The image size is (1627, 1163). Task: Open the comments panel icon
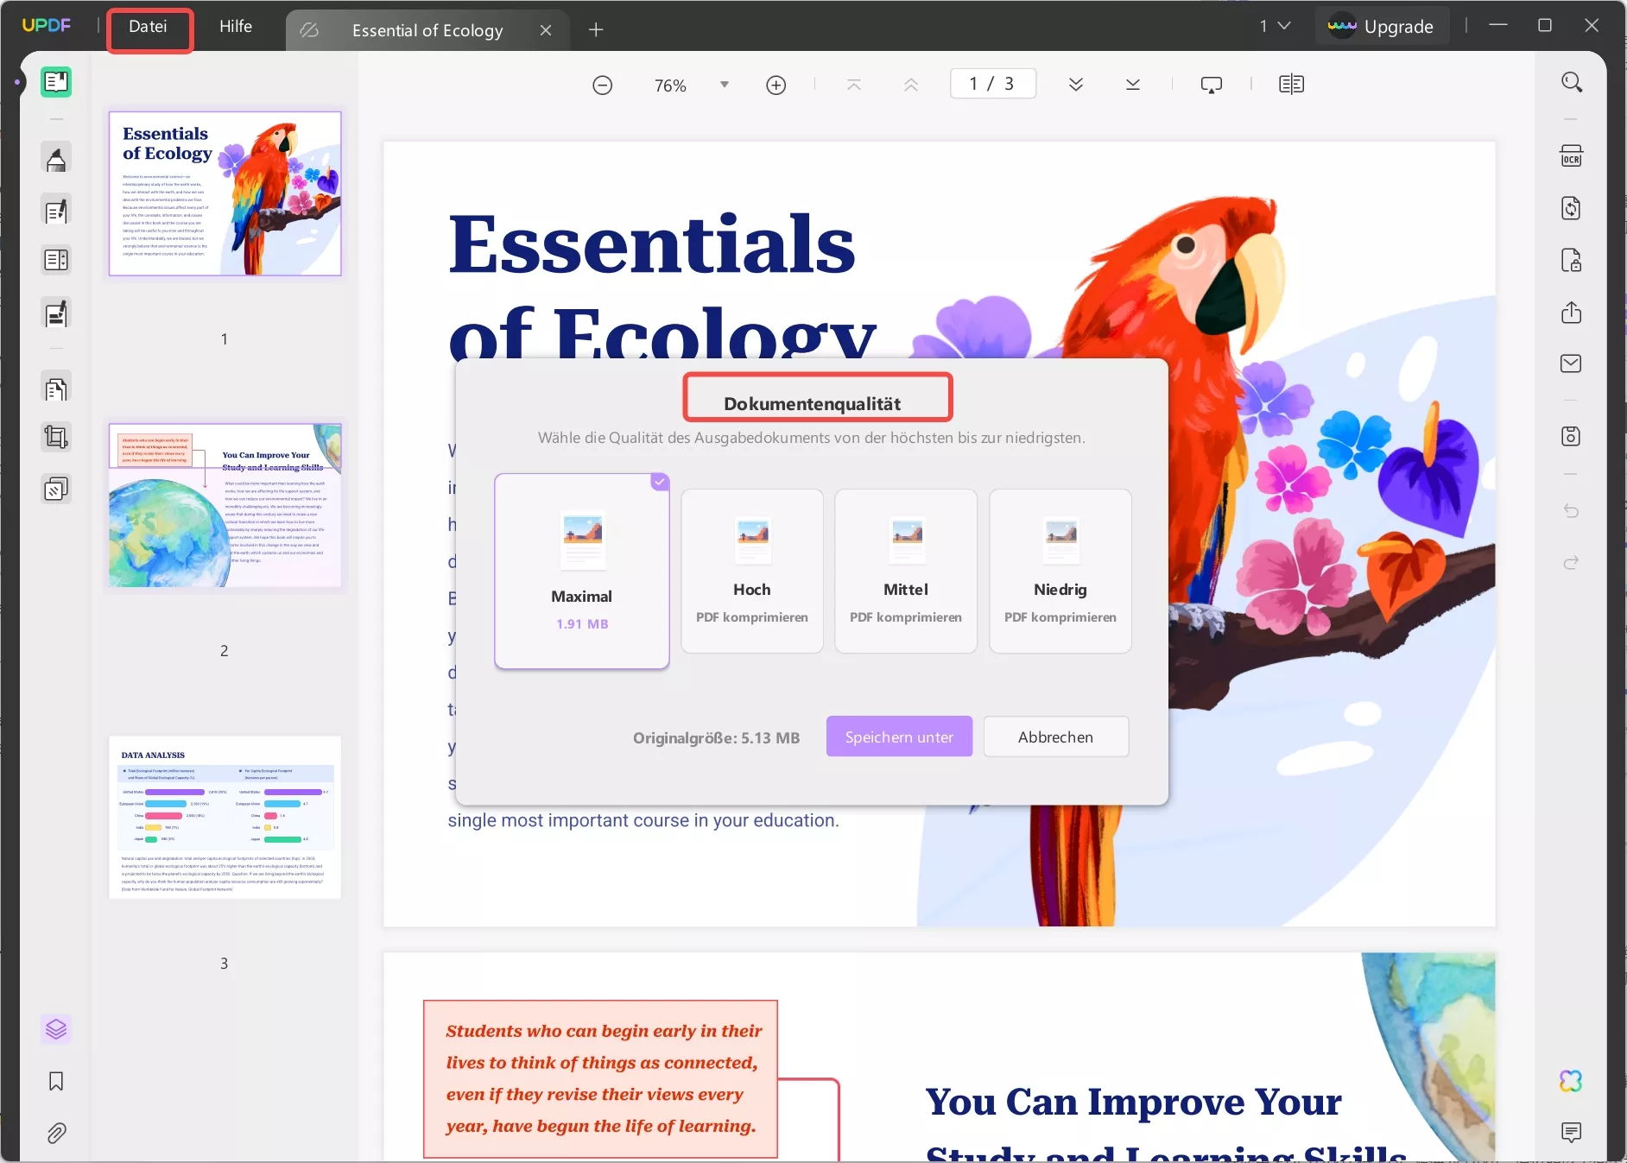[x=1572, y=1133]
